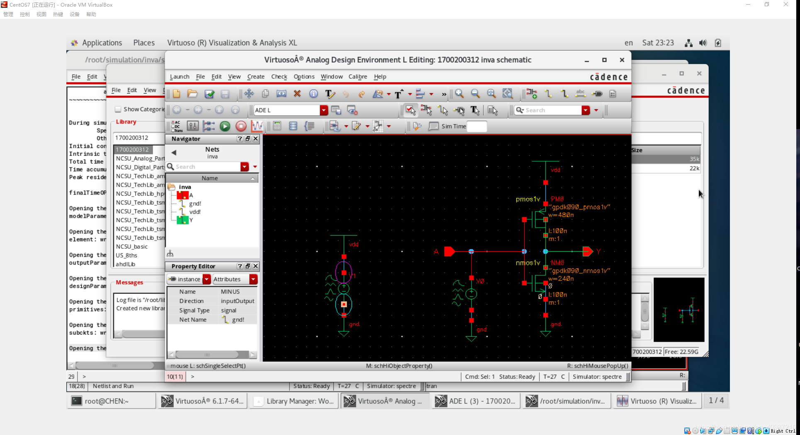The height and width of the screenshot is (435, 800).
Task: Select the Create Instance tool
Action: point(532,94)
